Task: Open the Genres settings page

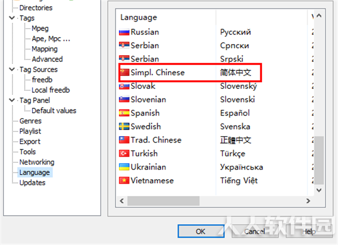Action: pos(30,121)
